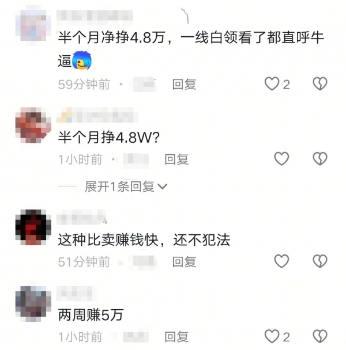Dislike the 半个月净挣4.8万 comment
This screenshot has width=346, height=350.
pyautogui.click(x=320, y=83)
